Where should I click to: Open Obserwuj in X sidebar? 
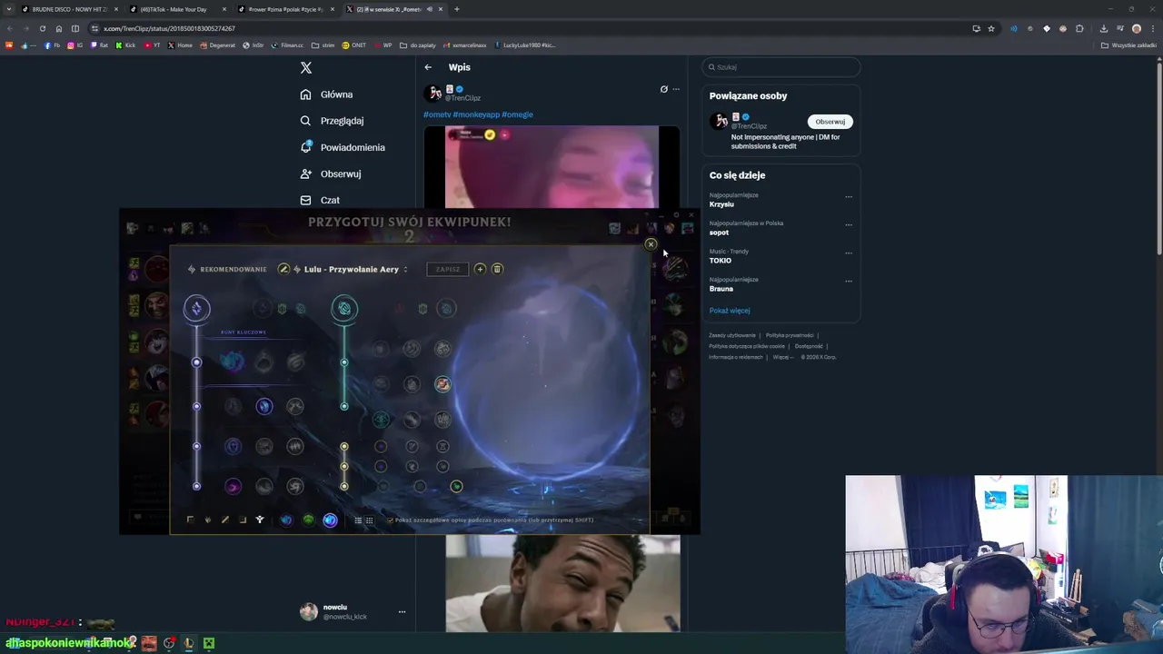331,173
